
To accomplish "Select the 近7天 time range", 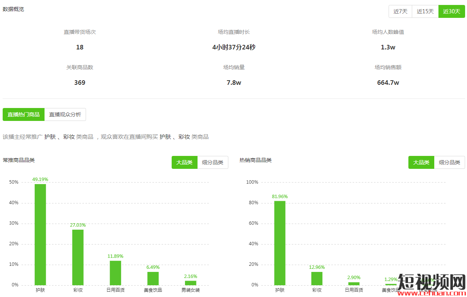I will [x=400, y=11].
